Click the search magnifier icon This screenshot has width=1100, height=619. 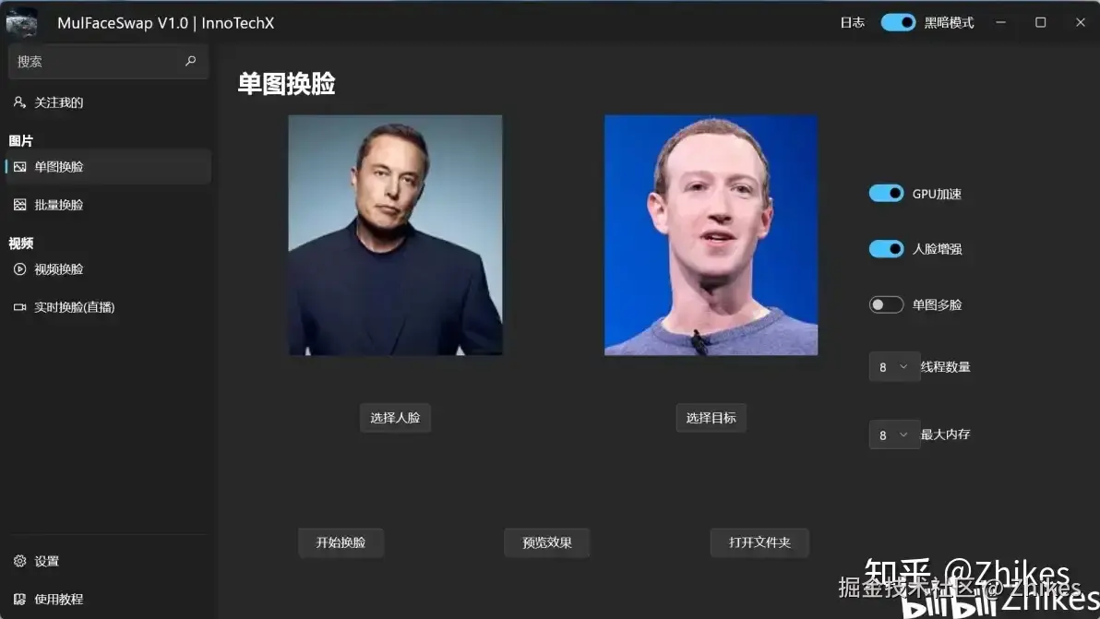pyautogui.click(x=190, y=61)
